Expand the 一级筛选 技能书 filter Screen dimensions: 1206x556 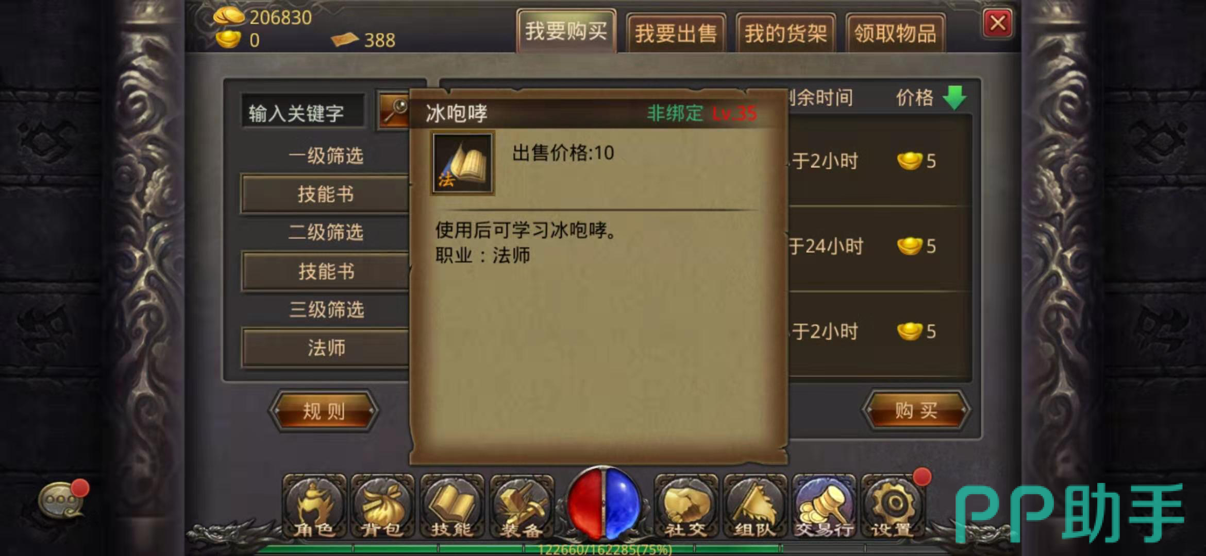tap(325, 194)
